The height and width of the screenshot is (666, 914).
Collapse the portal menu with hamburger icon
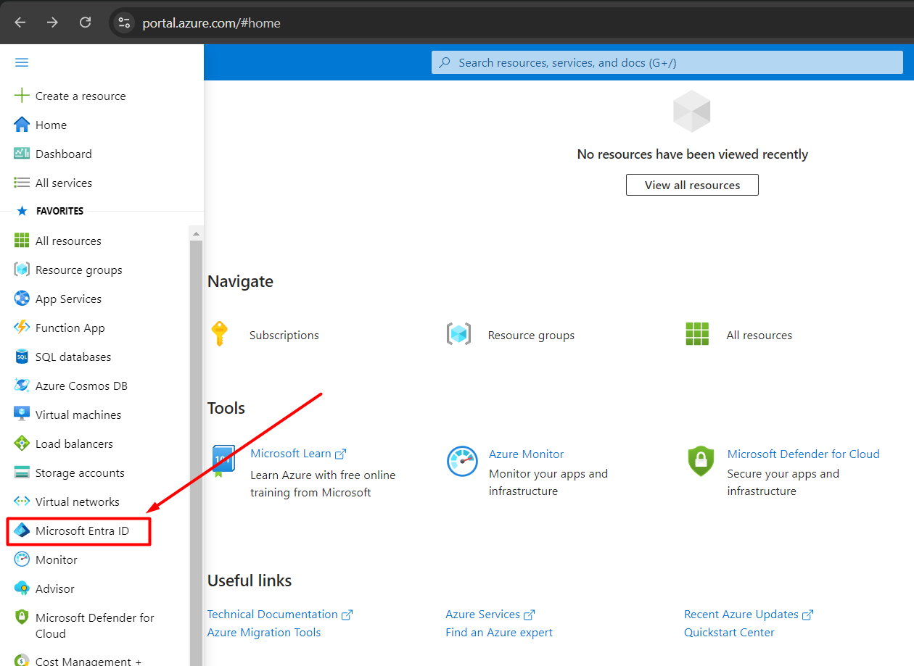[22, 62]
